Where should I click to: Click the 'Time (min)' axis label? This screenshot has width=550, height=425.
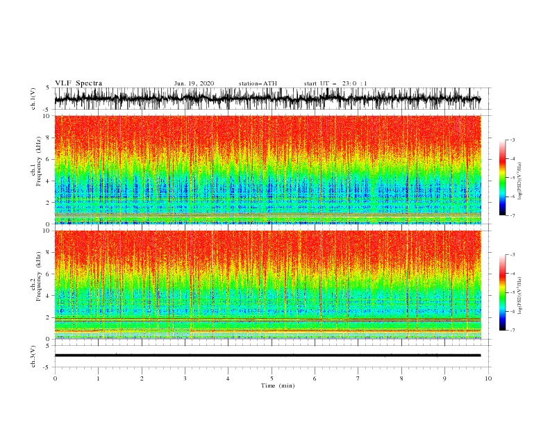point(278,385)
